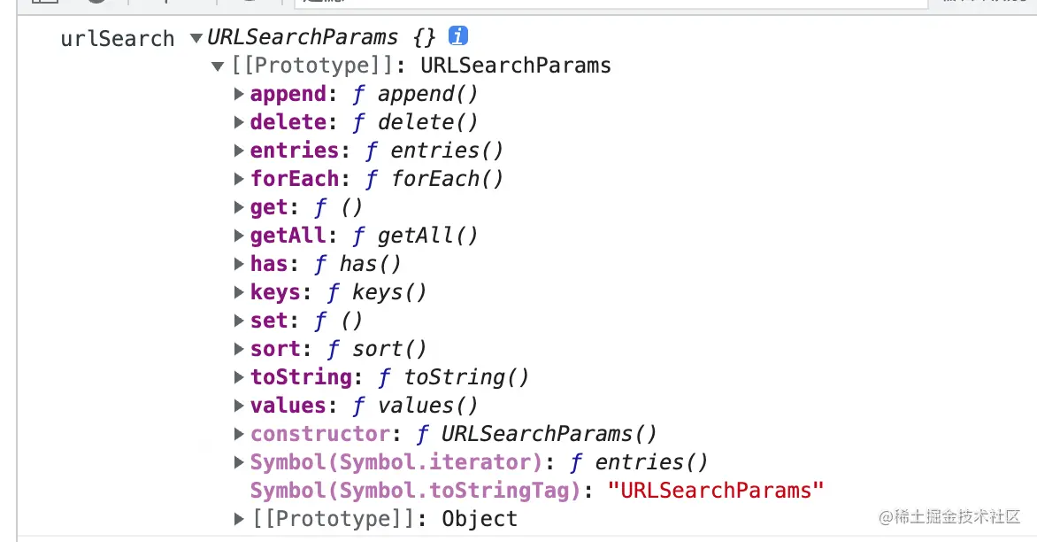Click the 'ƒ entries()' value on the entries row
Viewport: 1037px width, 542px height.
[434, 151]
